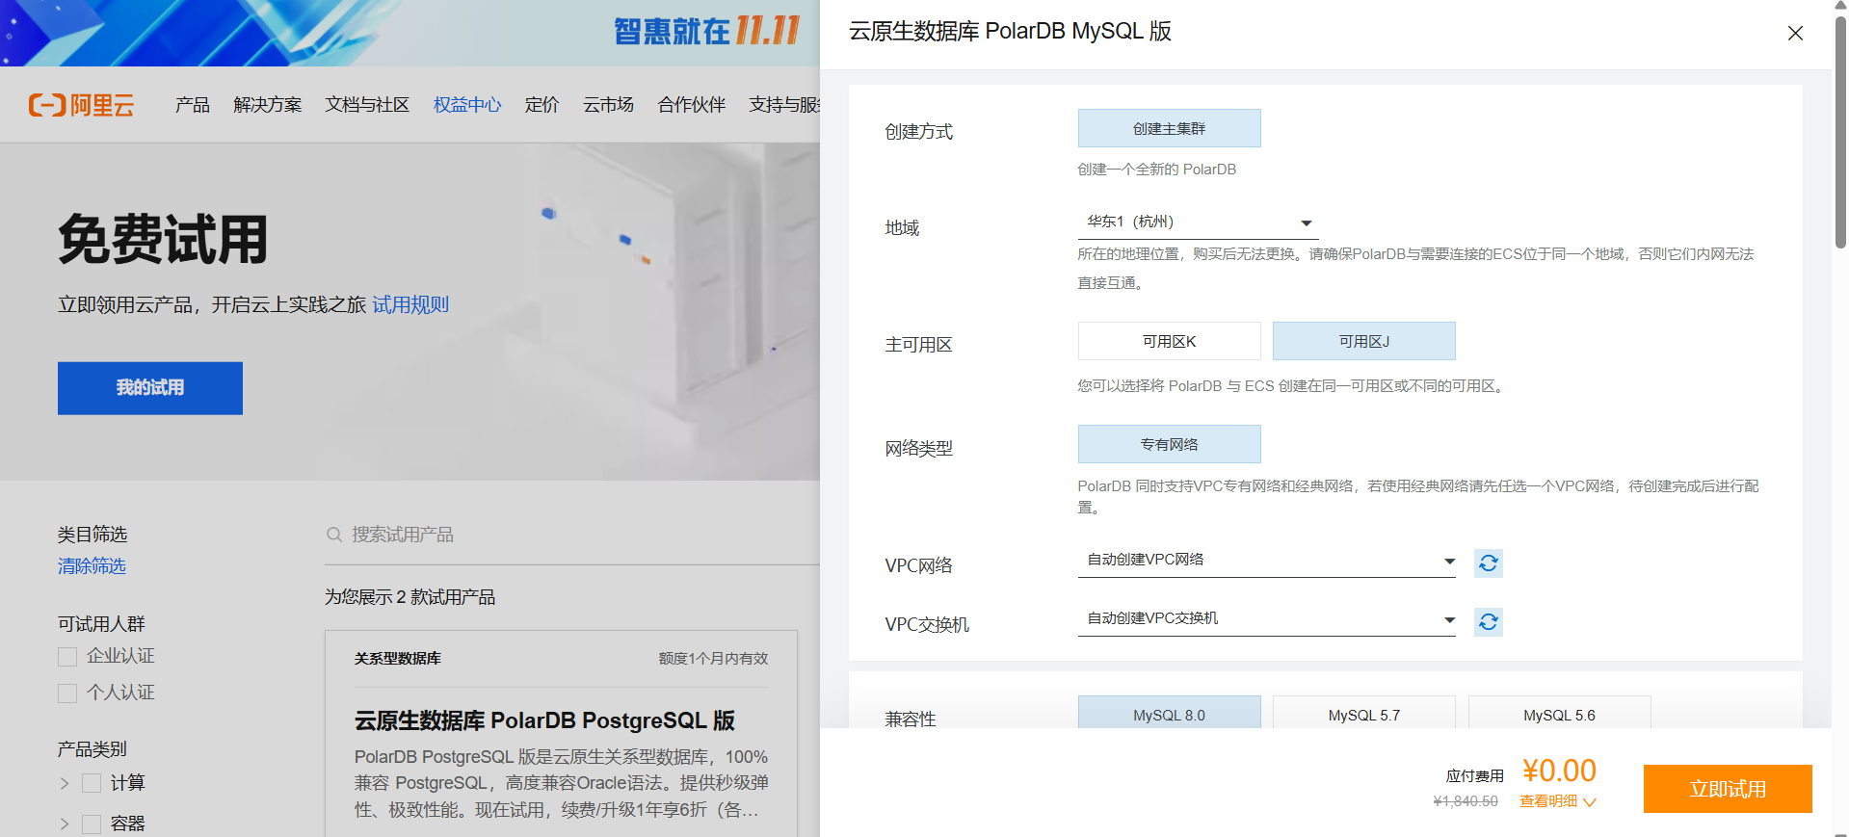Open the 解决方案 menu

point(268,105)
